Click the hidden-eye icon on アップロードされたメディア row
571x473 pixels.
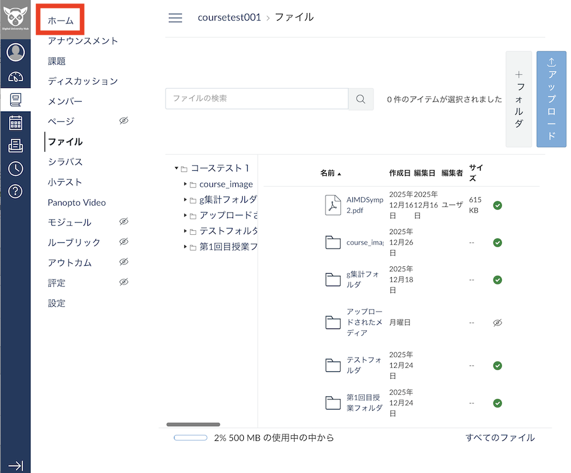(497, 322)
